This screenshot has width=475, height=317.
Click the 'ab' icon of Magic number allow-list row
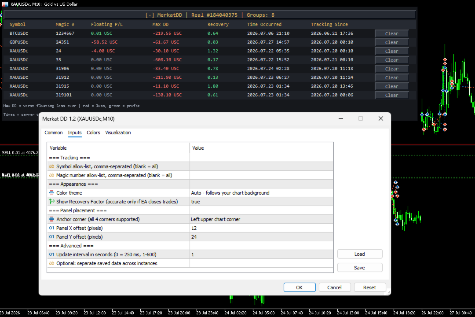[51, 175]
